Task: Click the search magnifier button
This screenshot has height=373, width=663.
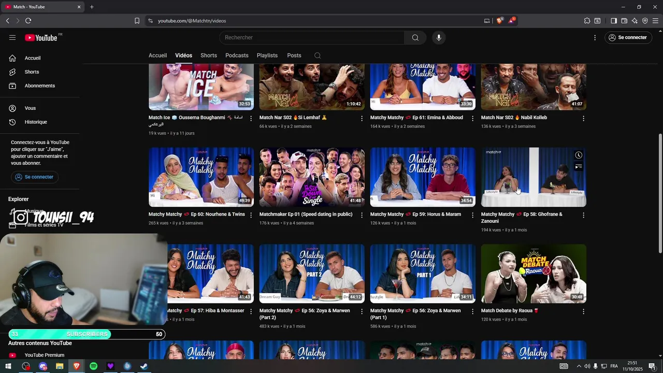Action: [415, 37]
